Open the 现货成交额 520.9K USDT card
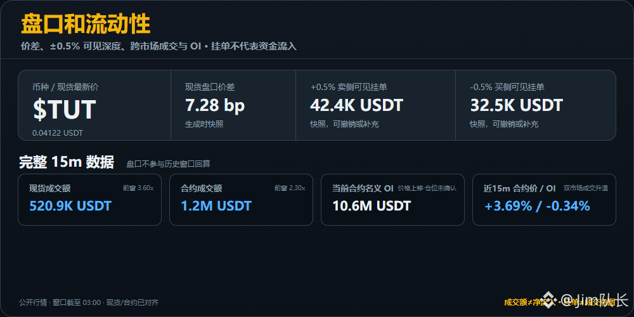Screen dimensions: 634x317 coord(90,200)
